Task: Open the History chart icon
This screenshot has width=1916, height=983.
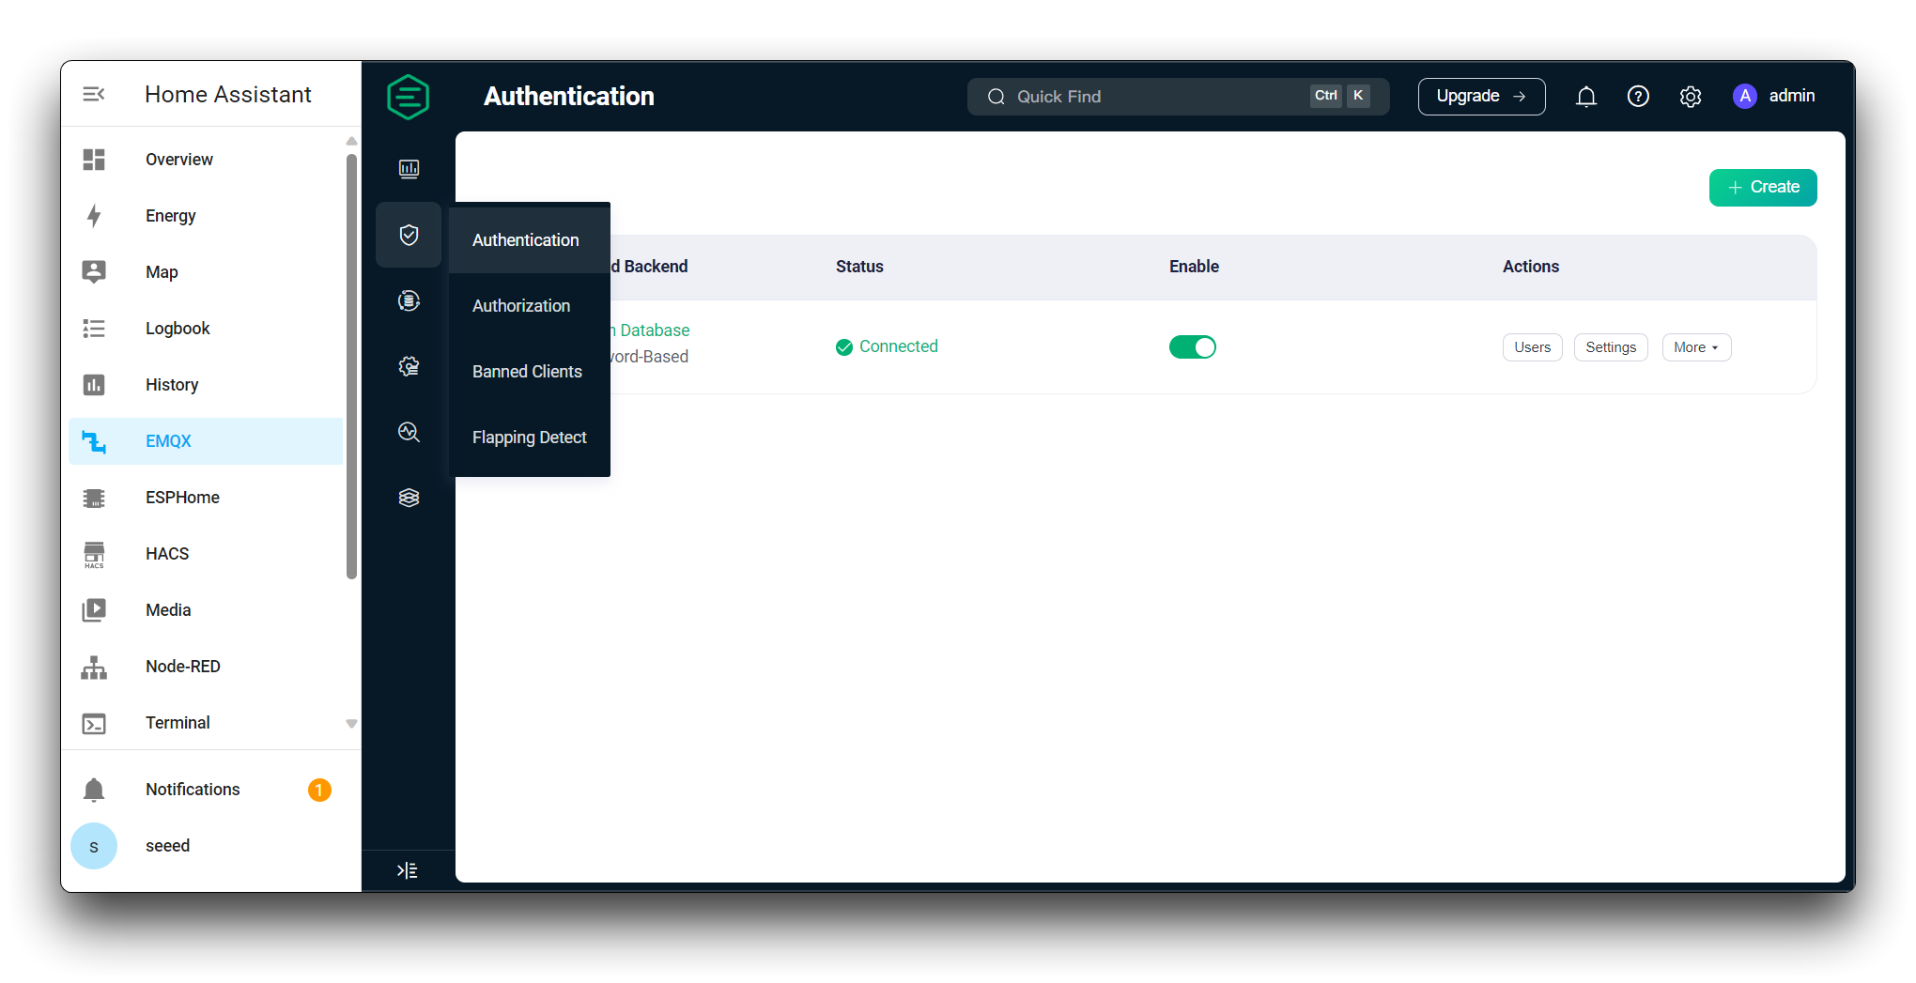Action: coord(94,385)
